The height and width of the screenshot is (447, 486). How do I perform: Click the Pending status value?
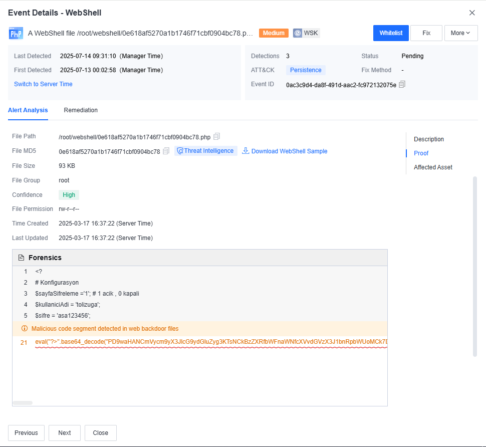(x=412, y=56)
